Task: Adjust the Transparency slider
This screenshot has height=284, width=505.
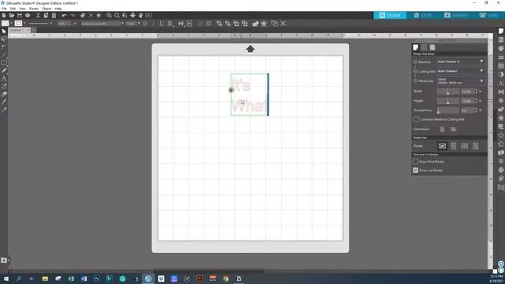Action: click(x=447, y=110)
